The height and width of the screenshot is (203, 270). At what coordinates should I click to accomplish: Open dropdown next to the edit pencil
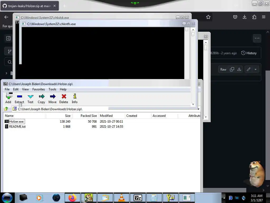click(x=255, y=70)
